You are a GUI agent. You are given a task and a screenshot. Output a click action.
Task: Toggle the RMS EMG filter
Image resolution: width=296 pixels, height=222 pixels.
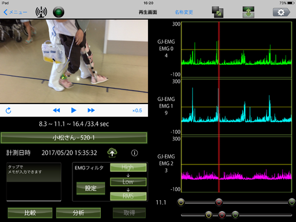[x=128, y=196]
